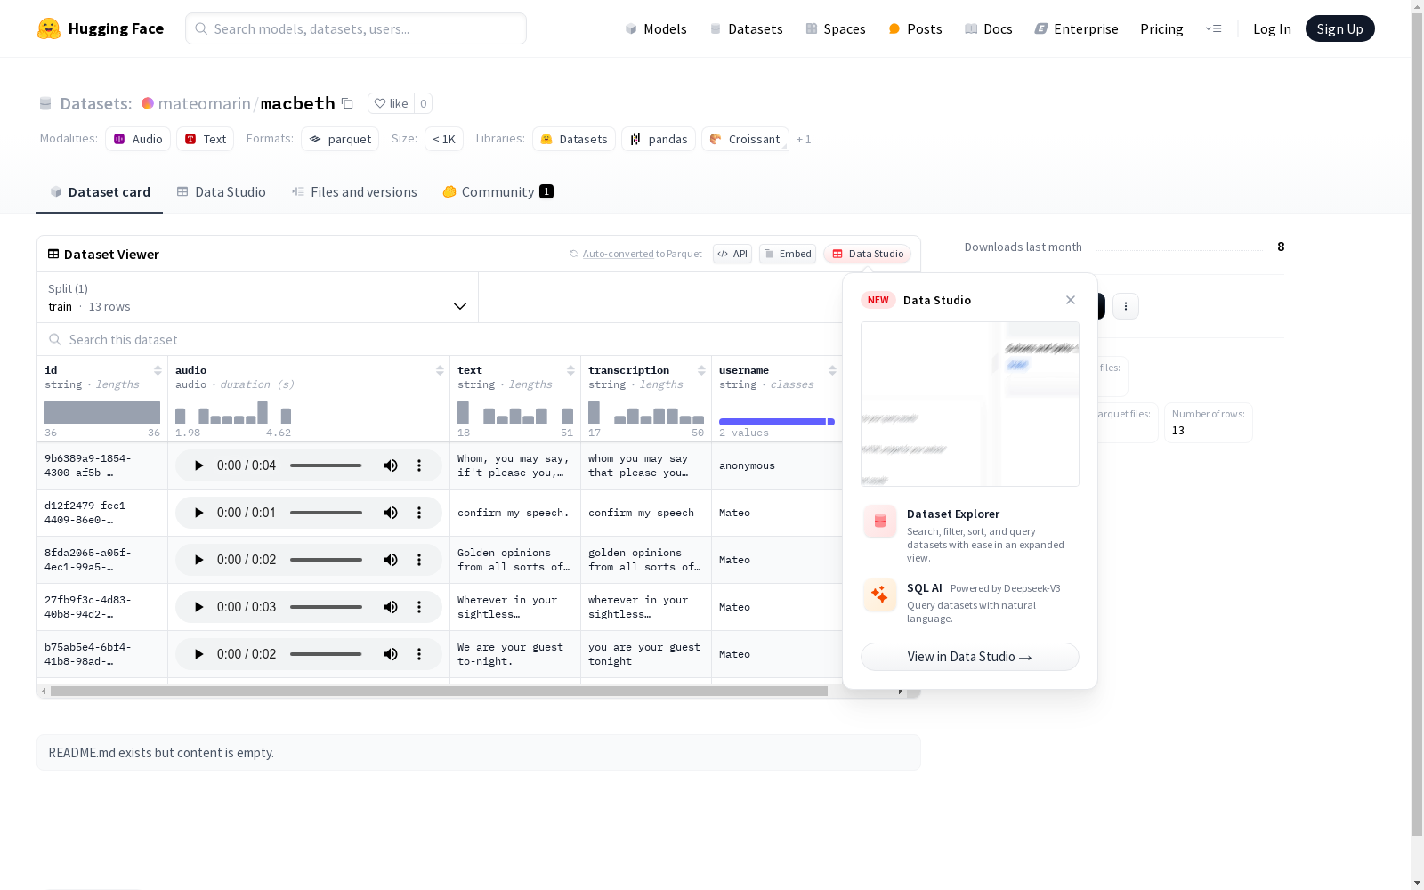Viewport: 1424px width, 890px height.
Task: Open Spaces in the top navigation
Action: pos(836,28)
